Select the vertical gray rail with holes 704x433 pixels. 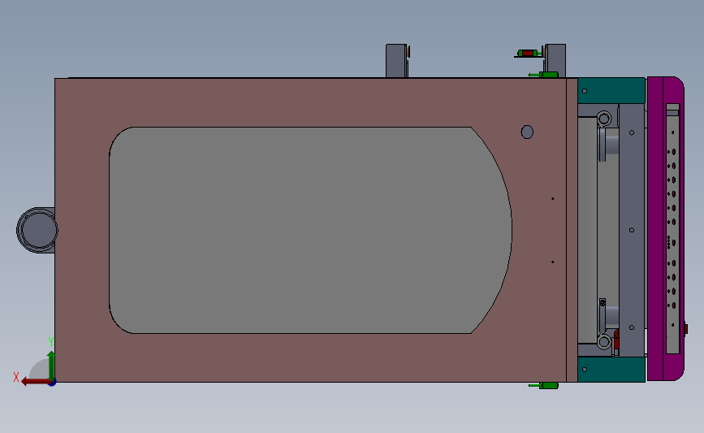[x=632, y=230]
